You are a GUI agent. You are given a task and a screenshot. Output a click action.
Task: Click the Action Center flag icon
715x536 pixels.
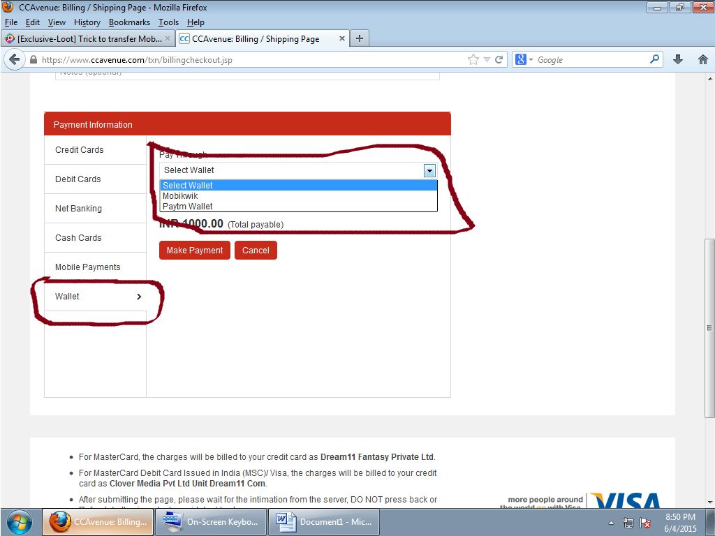(644, 523)
